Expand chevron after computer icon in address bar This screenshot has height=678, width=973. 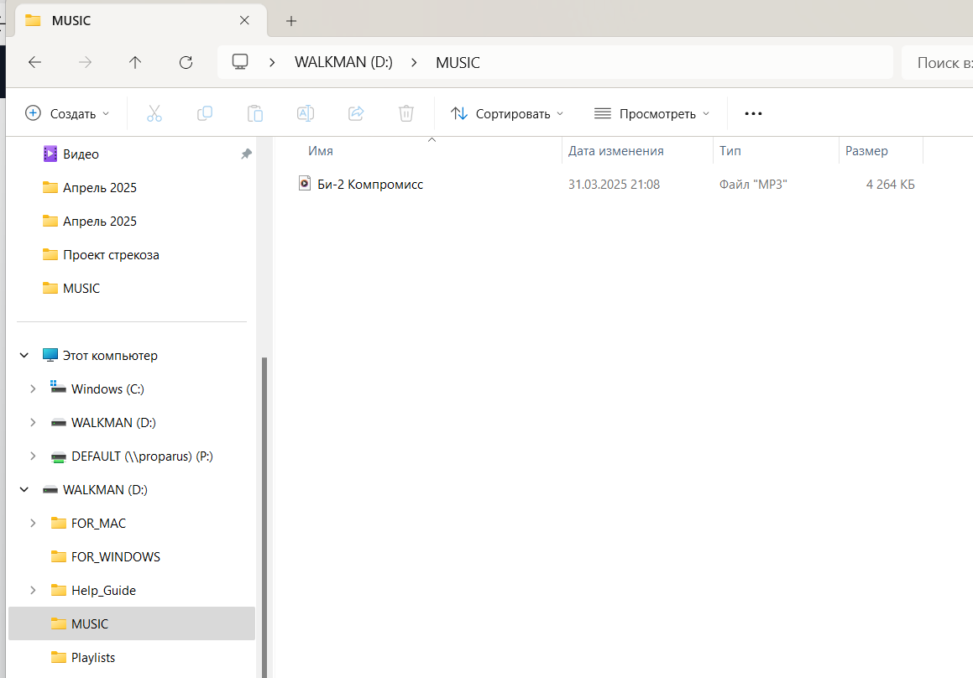[x=272, y=63]
